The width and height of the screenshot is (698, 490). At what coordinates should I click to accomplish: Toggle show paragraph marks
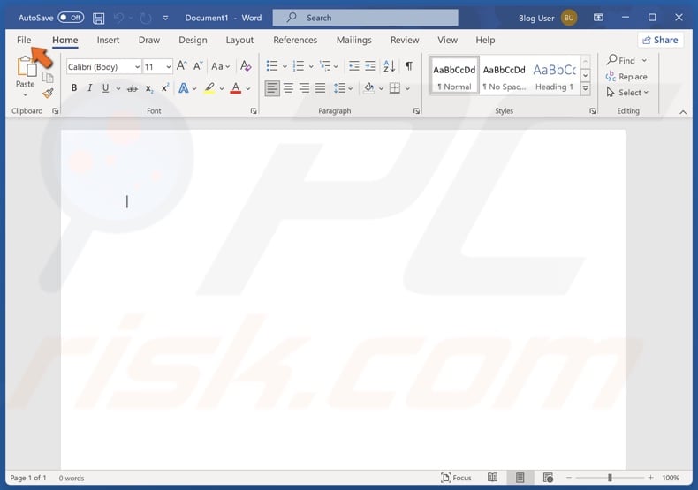coord(409,66)
